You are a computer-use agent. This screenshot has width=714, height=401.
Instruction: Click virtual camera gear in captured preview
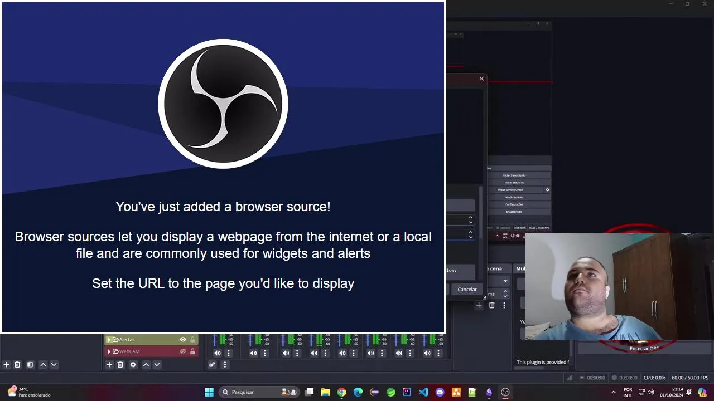tap(547, 189)
